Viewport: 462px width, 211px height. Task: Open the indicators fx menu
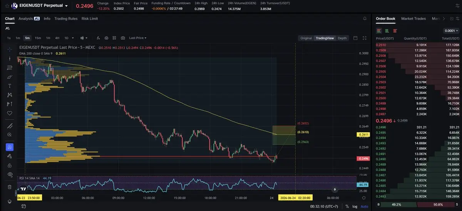point(98,38)
